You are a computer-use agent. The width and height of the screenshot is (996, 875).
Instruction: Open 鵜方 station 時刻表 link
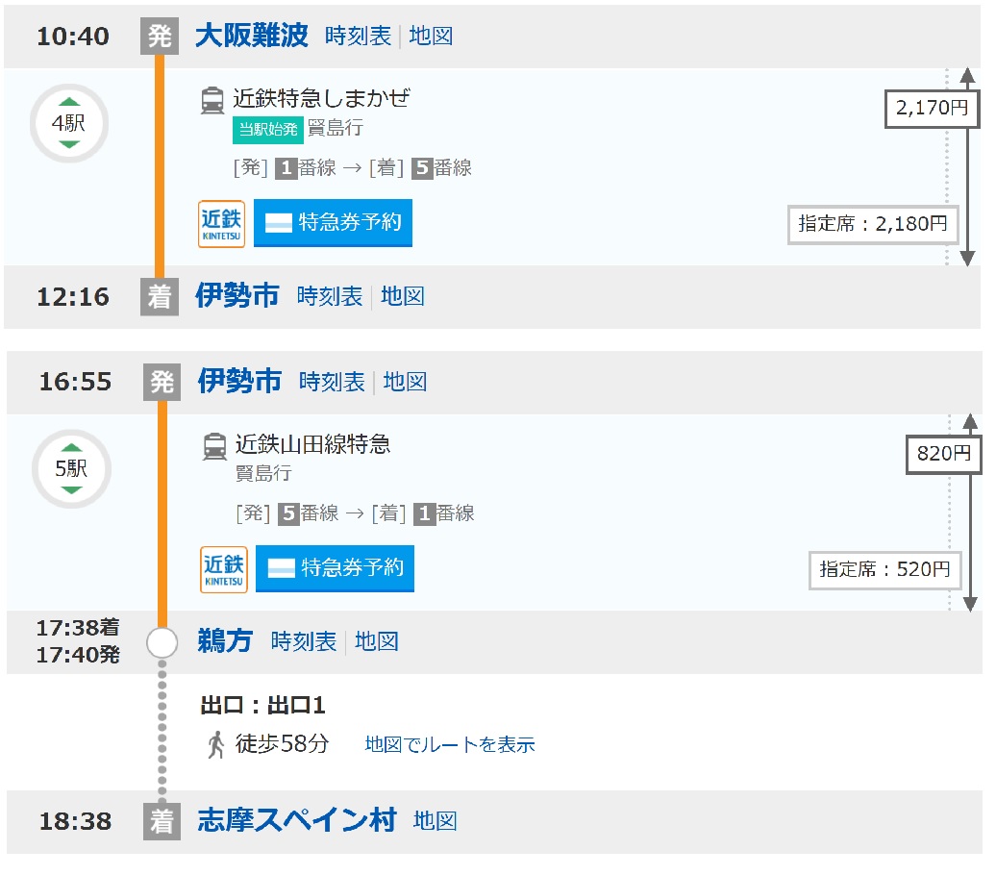pyautogui.click(x=304, y=641)
